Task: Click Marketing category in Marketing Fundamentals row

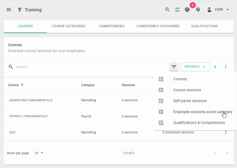Action: coord(89,100)
